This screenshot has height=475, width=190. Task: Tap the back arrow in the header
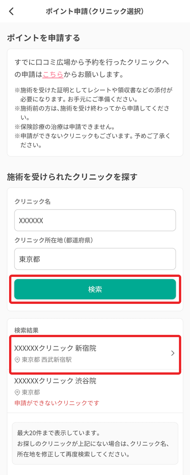[11, 11]
